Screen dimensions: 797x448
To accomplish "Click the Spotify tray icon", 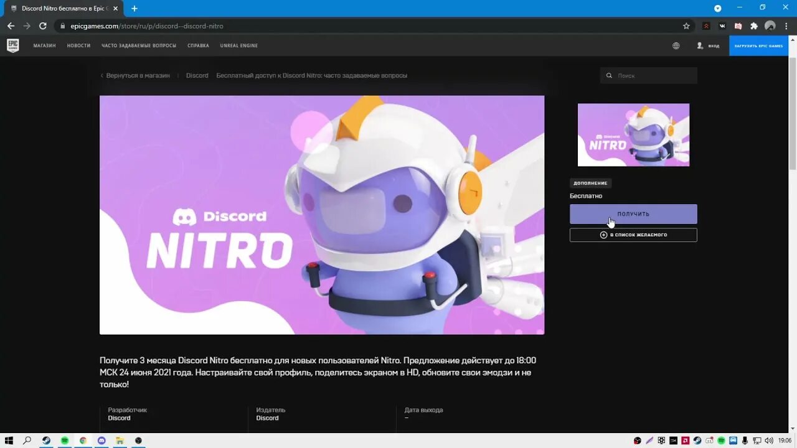I will [x=721, y=441].
